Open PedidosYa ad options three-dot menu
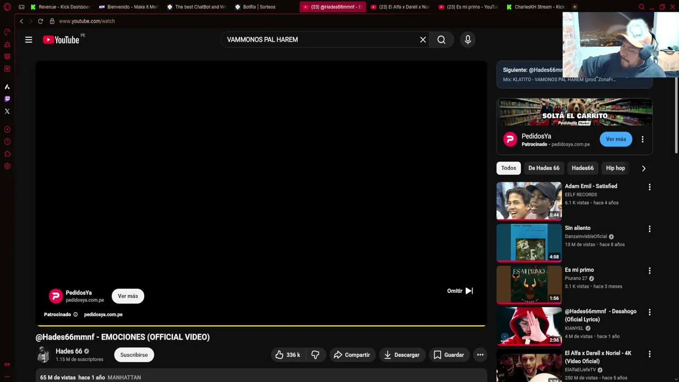This screenshot has height=382, width=679. [642, 140]
